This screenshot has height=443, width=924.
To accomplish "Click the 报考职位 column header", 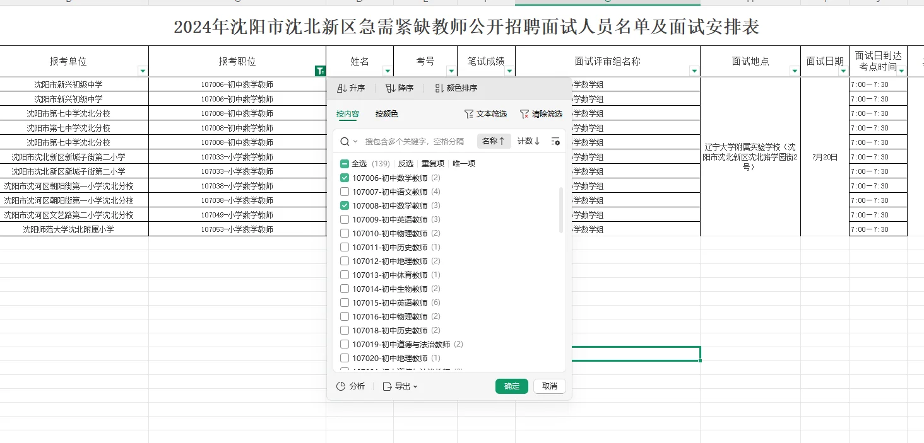I will [237, 61].
